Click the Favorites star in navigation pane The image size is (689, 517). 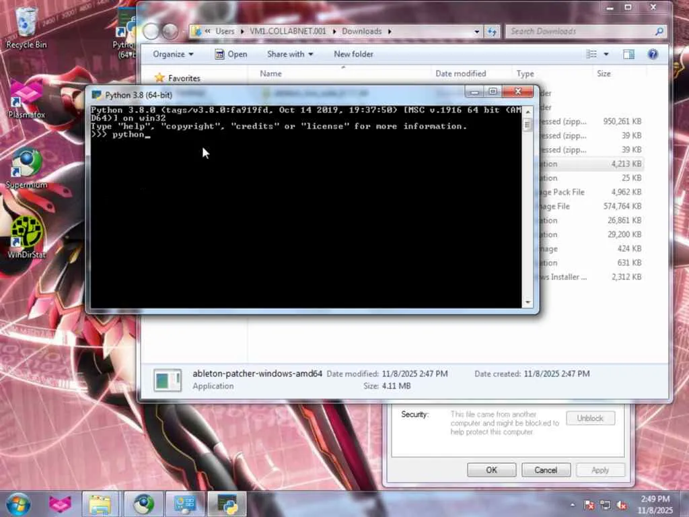click(x=159, y=78)
